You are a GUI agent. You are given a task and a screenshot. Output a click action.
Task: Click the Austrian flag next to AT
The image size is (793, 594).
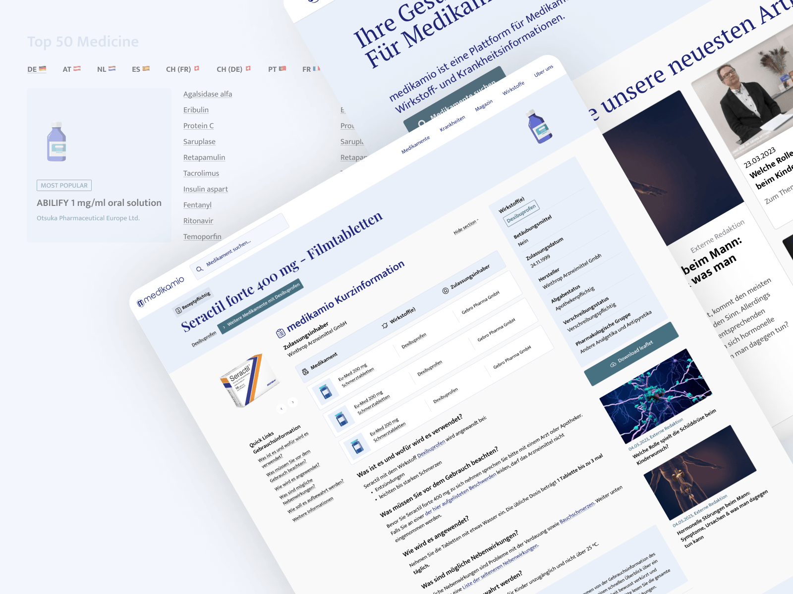(x=77, y=69)
